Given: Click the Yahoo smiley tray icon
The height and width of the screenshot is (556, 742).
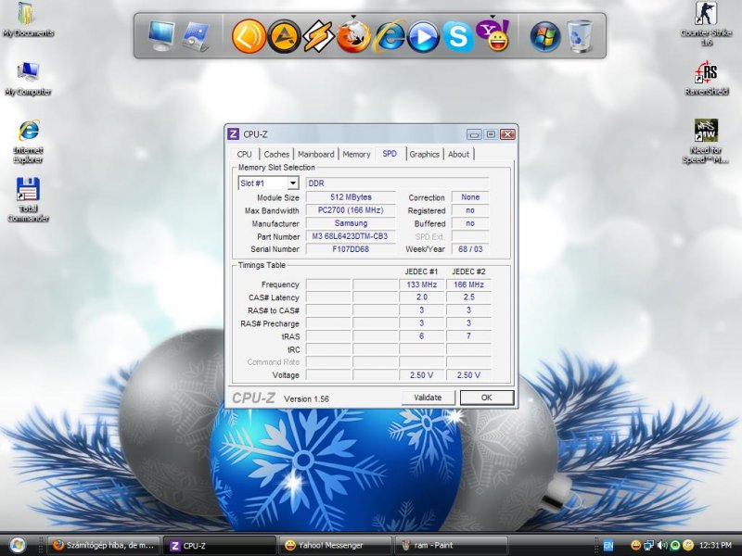Looking at the screenshot, I should (x=635, y=545).
